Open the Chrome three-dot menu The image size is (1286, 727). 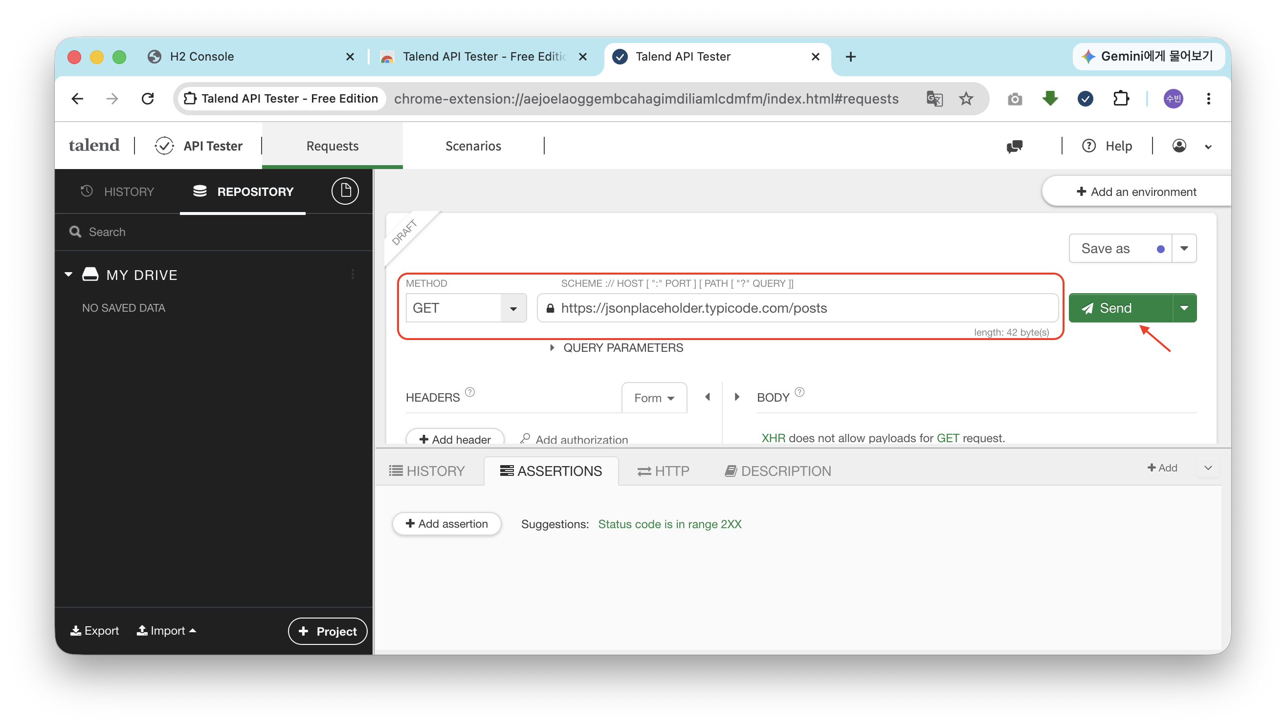click(x=1208, y=99)
